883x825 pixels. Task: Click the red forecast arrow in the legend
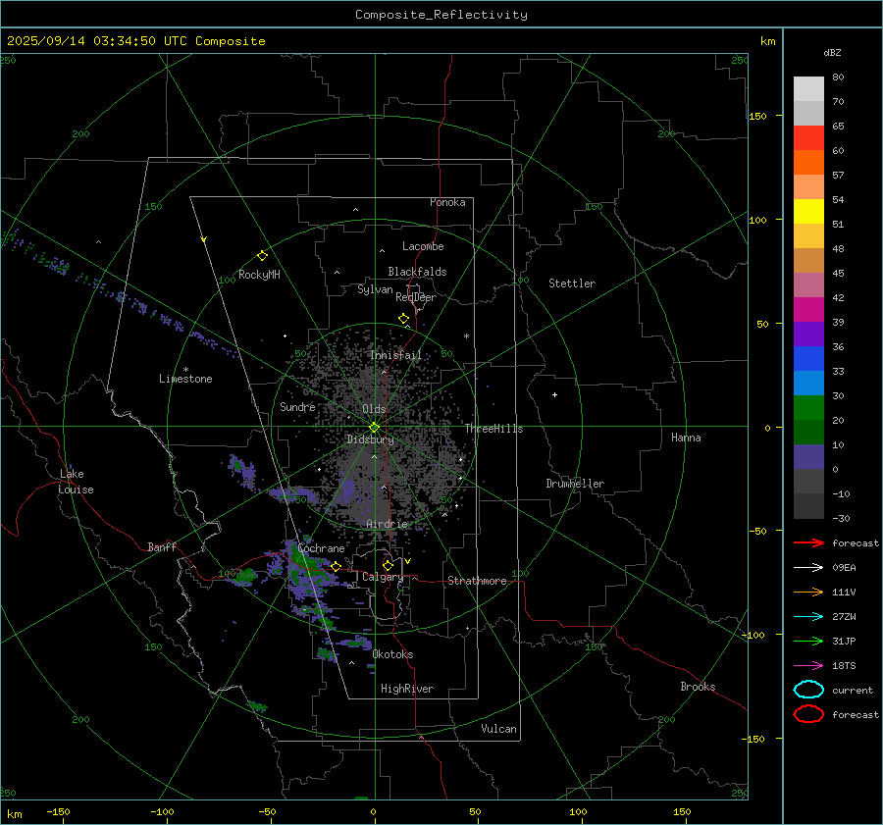[808, 542]
